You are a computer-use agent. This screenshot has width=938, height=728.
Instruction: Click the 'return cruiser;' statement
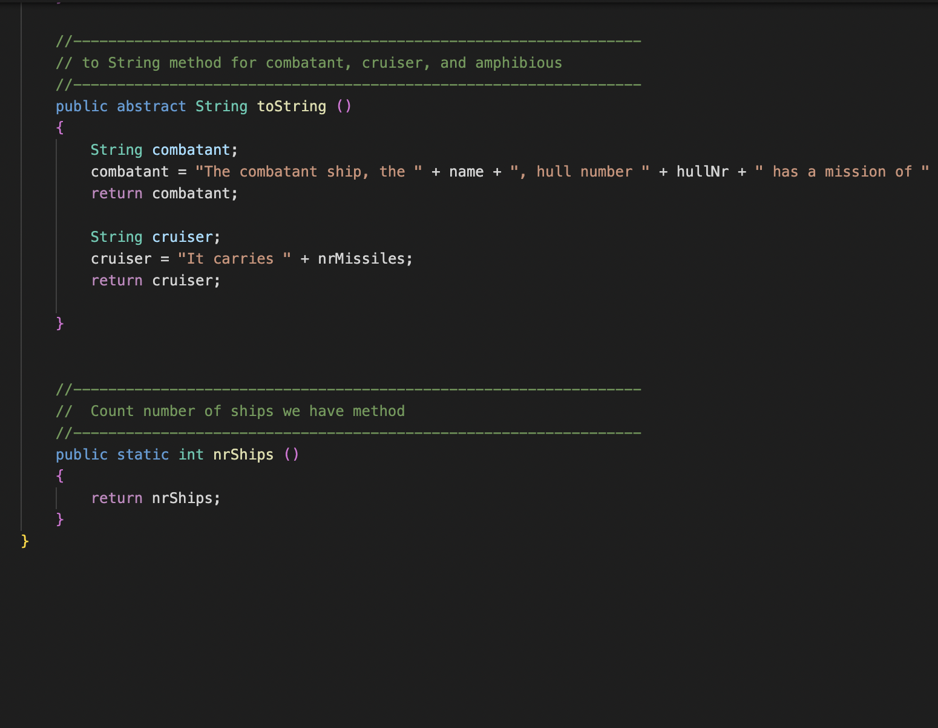pyautogui.click(x=156, y=281)
